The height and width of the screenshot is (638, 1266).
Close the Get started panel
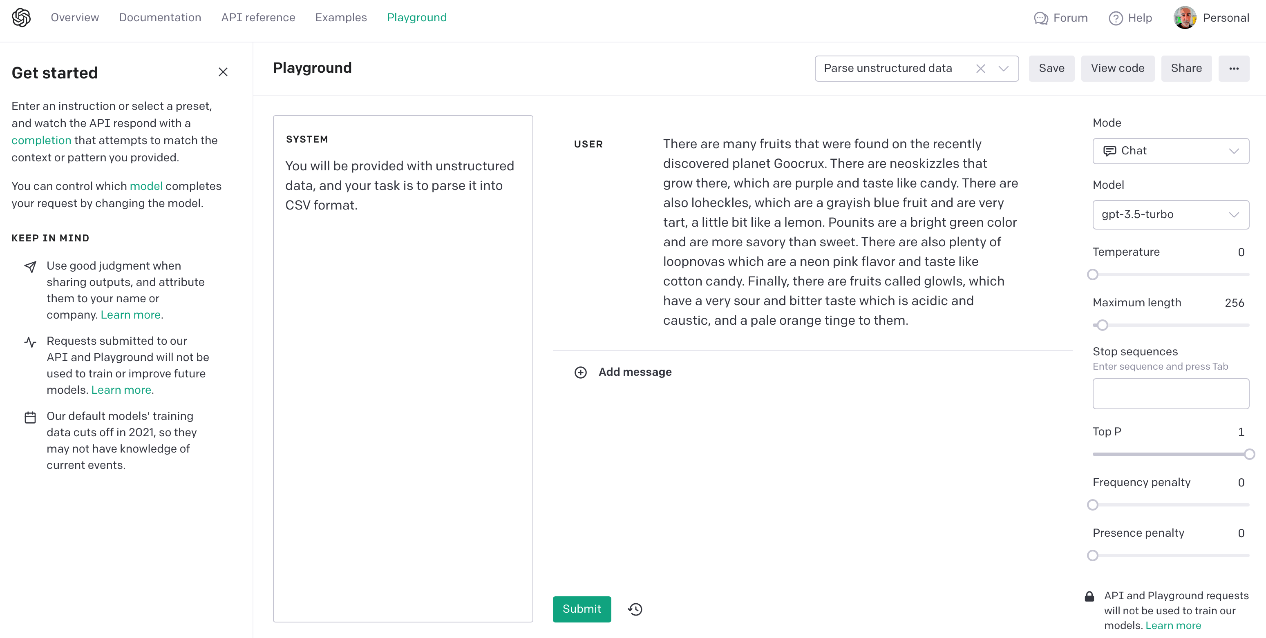coord(223,72)
